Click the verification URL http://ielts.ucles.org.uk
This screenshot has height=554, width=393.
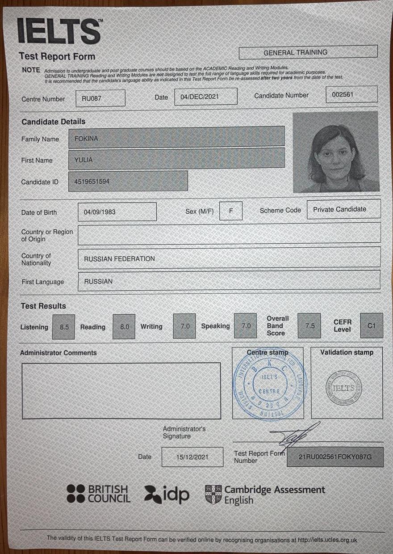(x=327, y=540)
